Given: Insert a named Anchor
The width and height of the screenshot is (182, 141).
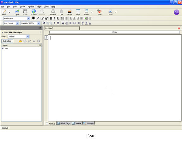Looking at the screenshot, I should click(x=53, y=12).
